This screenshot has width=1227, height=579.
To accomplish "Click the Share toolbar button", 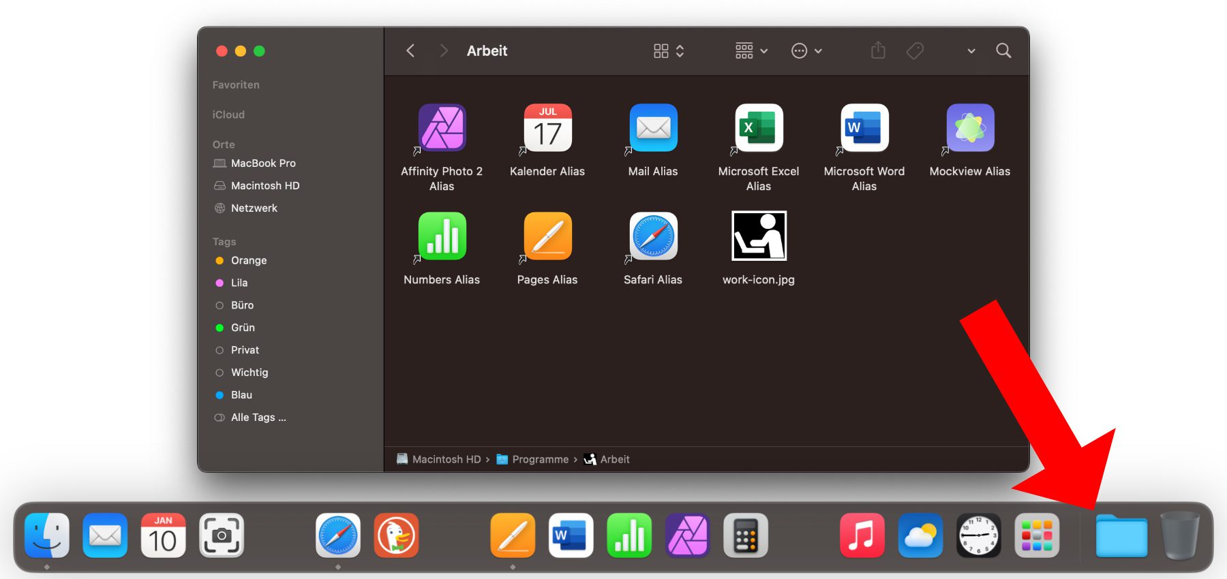I will click(x=878, y=50).
